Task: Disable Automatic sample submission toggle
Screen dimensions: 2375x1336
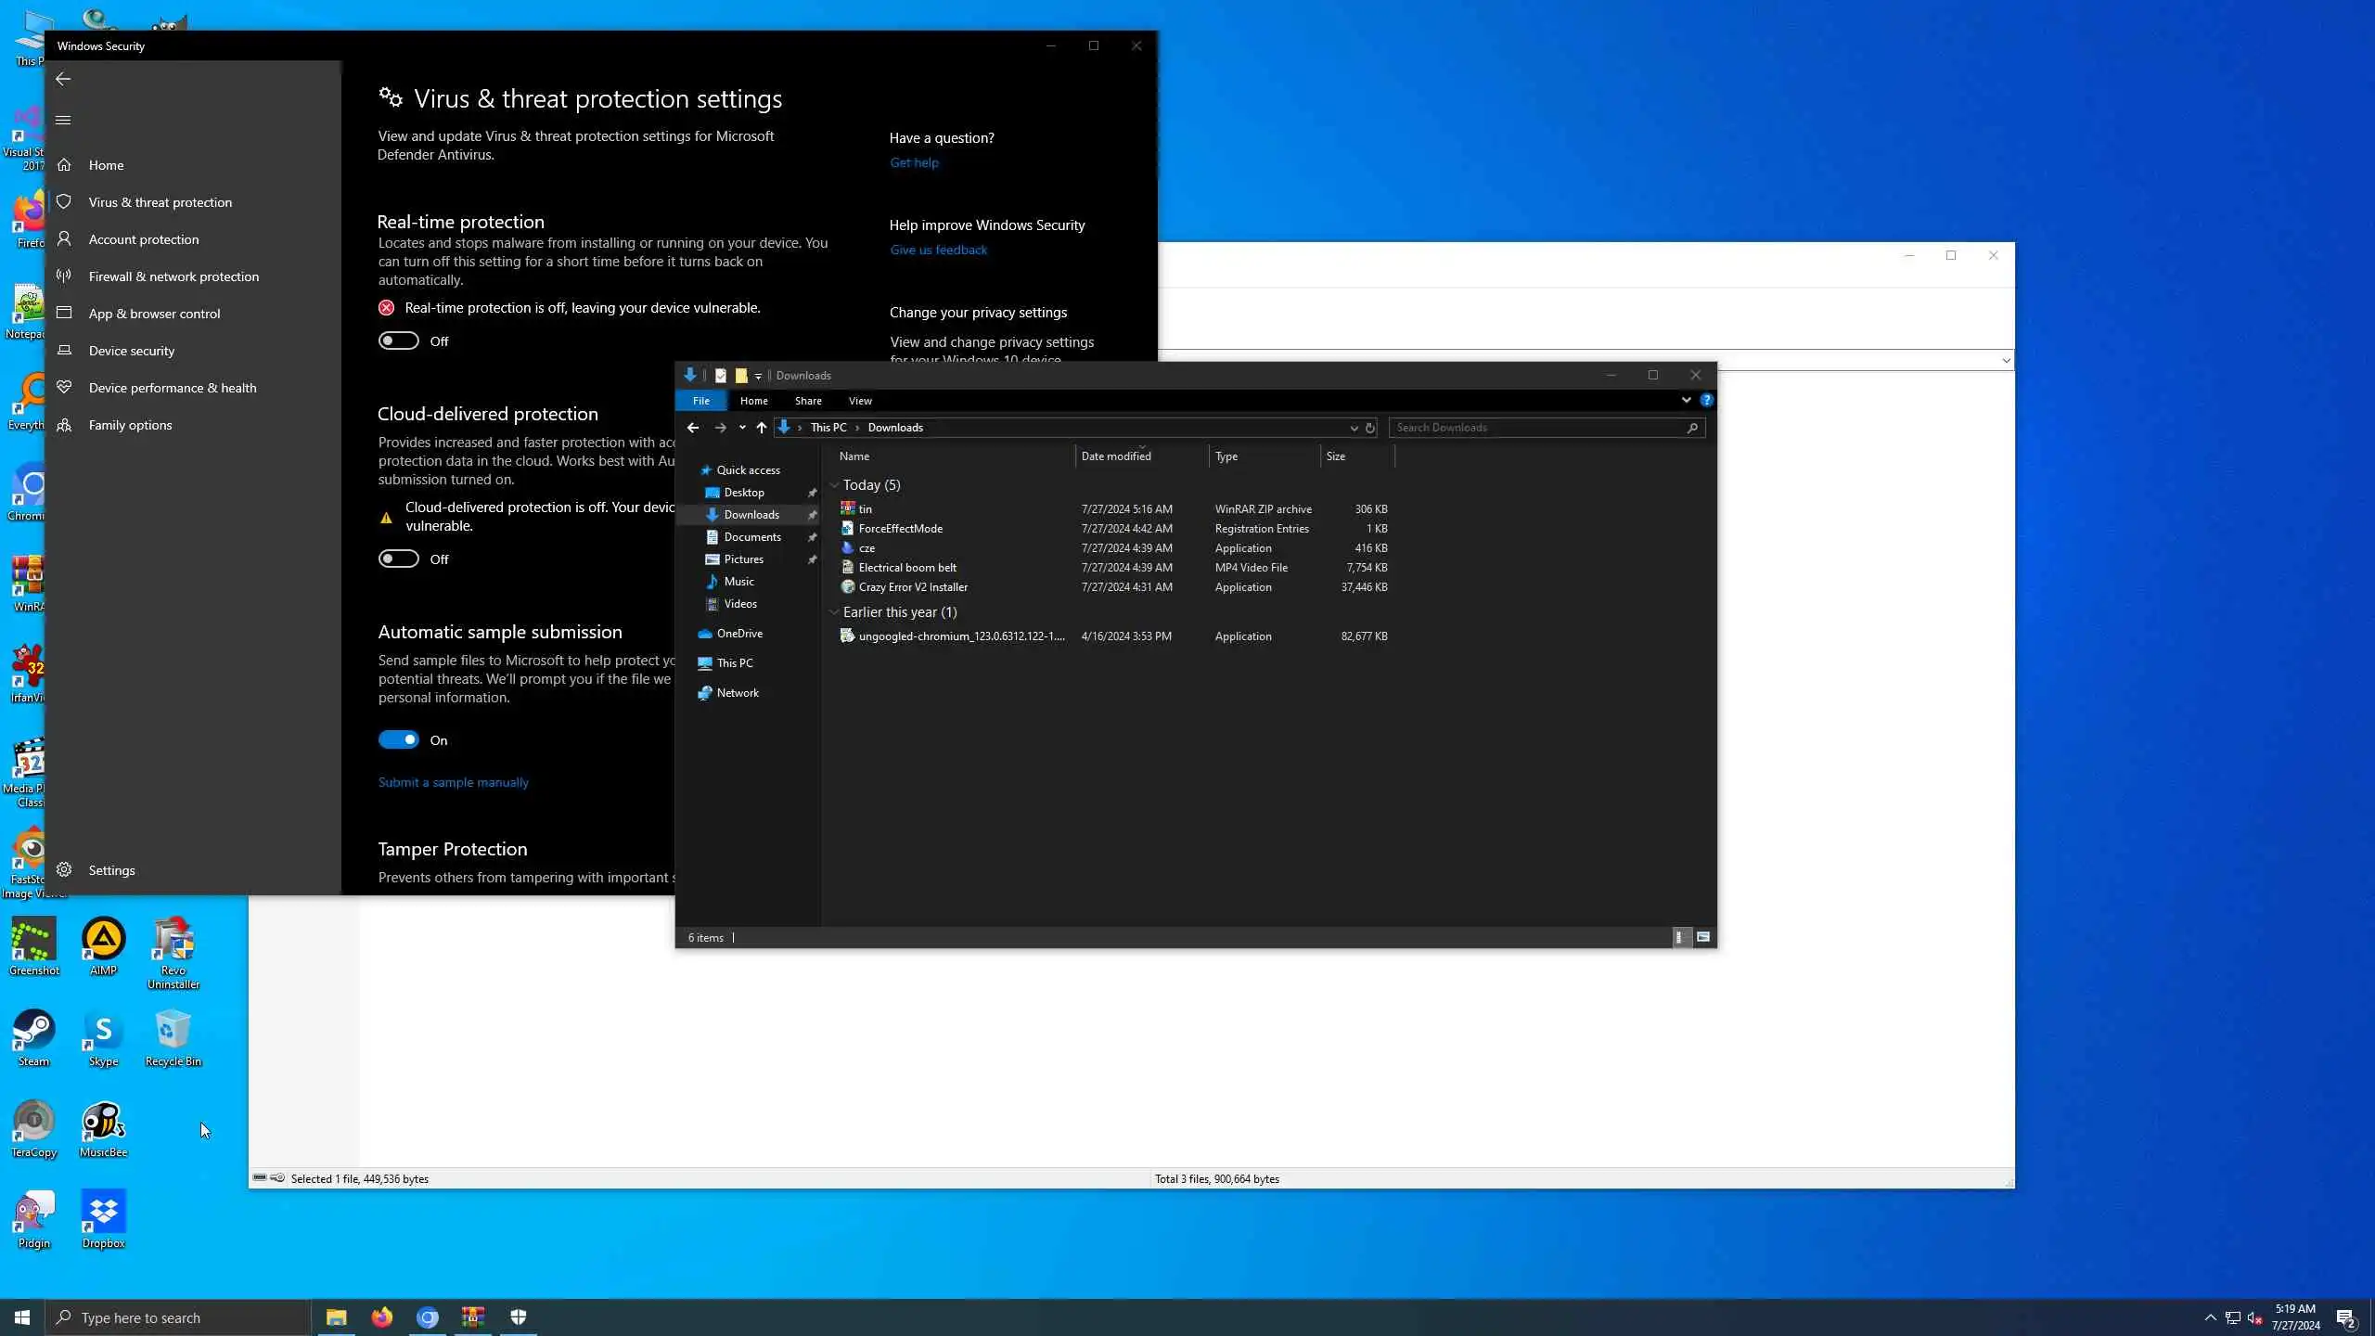Action: 399,740
